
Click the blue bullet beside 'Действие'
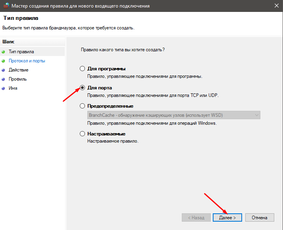click(x=3, y=70)
